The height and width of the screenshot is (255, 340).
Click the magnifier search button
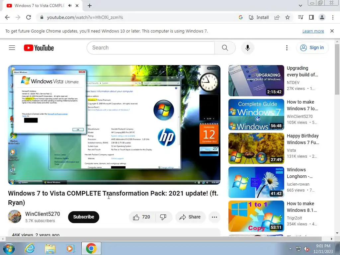point(225,48)
